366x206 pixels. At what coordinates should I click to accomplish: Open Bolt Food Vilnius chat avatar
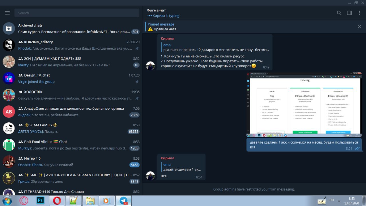point(9,145)
